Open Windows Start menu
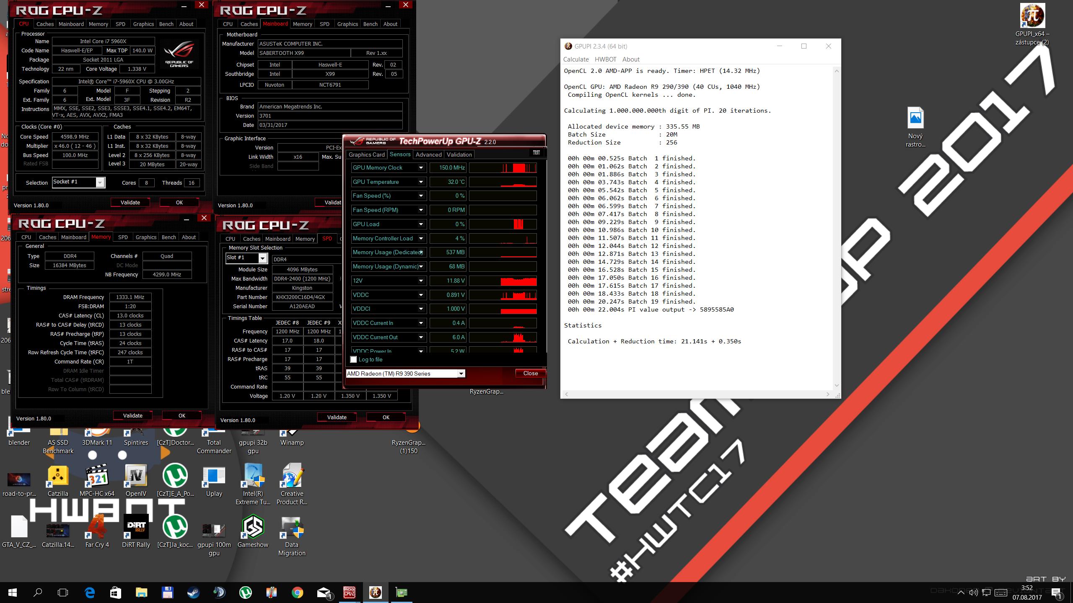The width and height of the screenshot is (1073, 603). pyautogui.click(x=13, y=593)
